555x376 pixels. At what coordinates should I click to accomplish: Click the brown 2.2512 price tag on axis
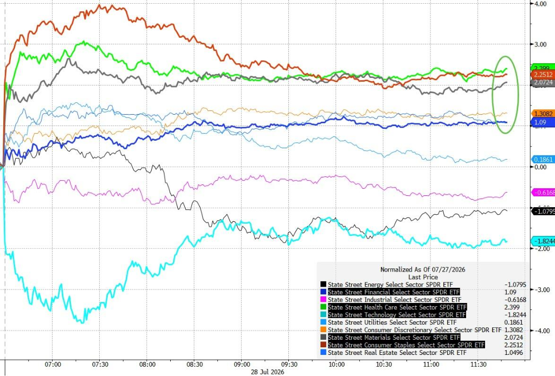pos(543,74)
